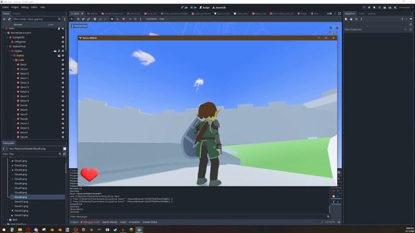Open the Search Results bottom panel
The height and width of the screenshot is (233, 415).
[x=110, y=222]
